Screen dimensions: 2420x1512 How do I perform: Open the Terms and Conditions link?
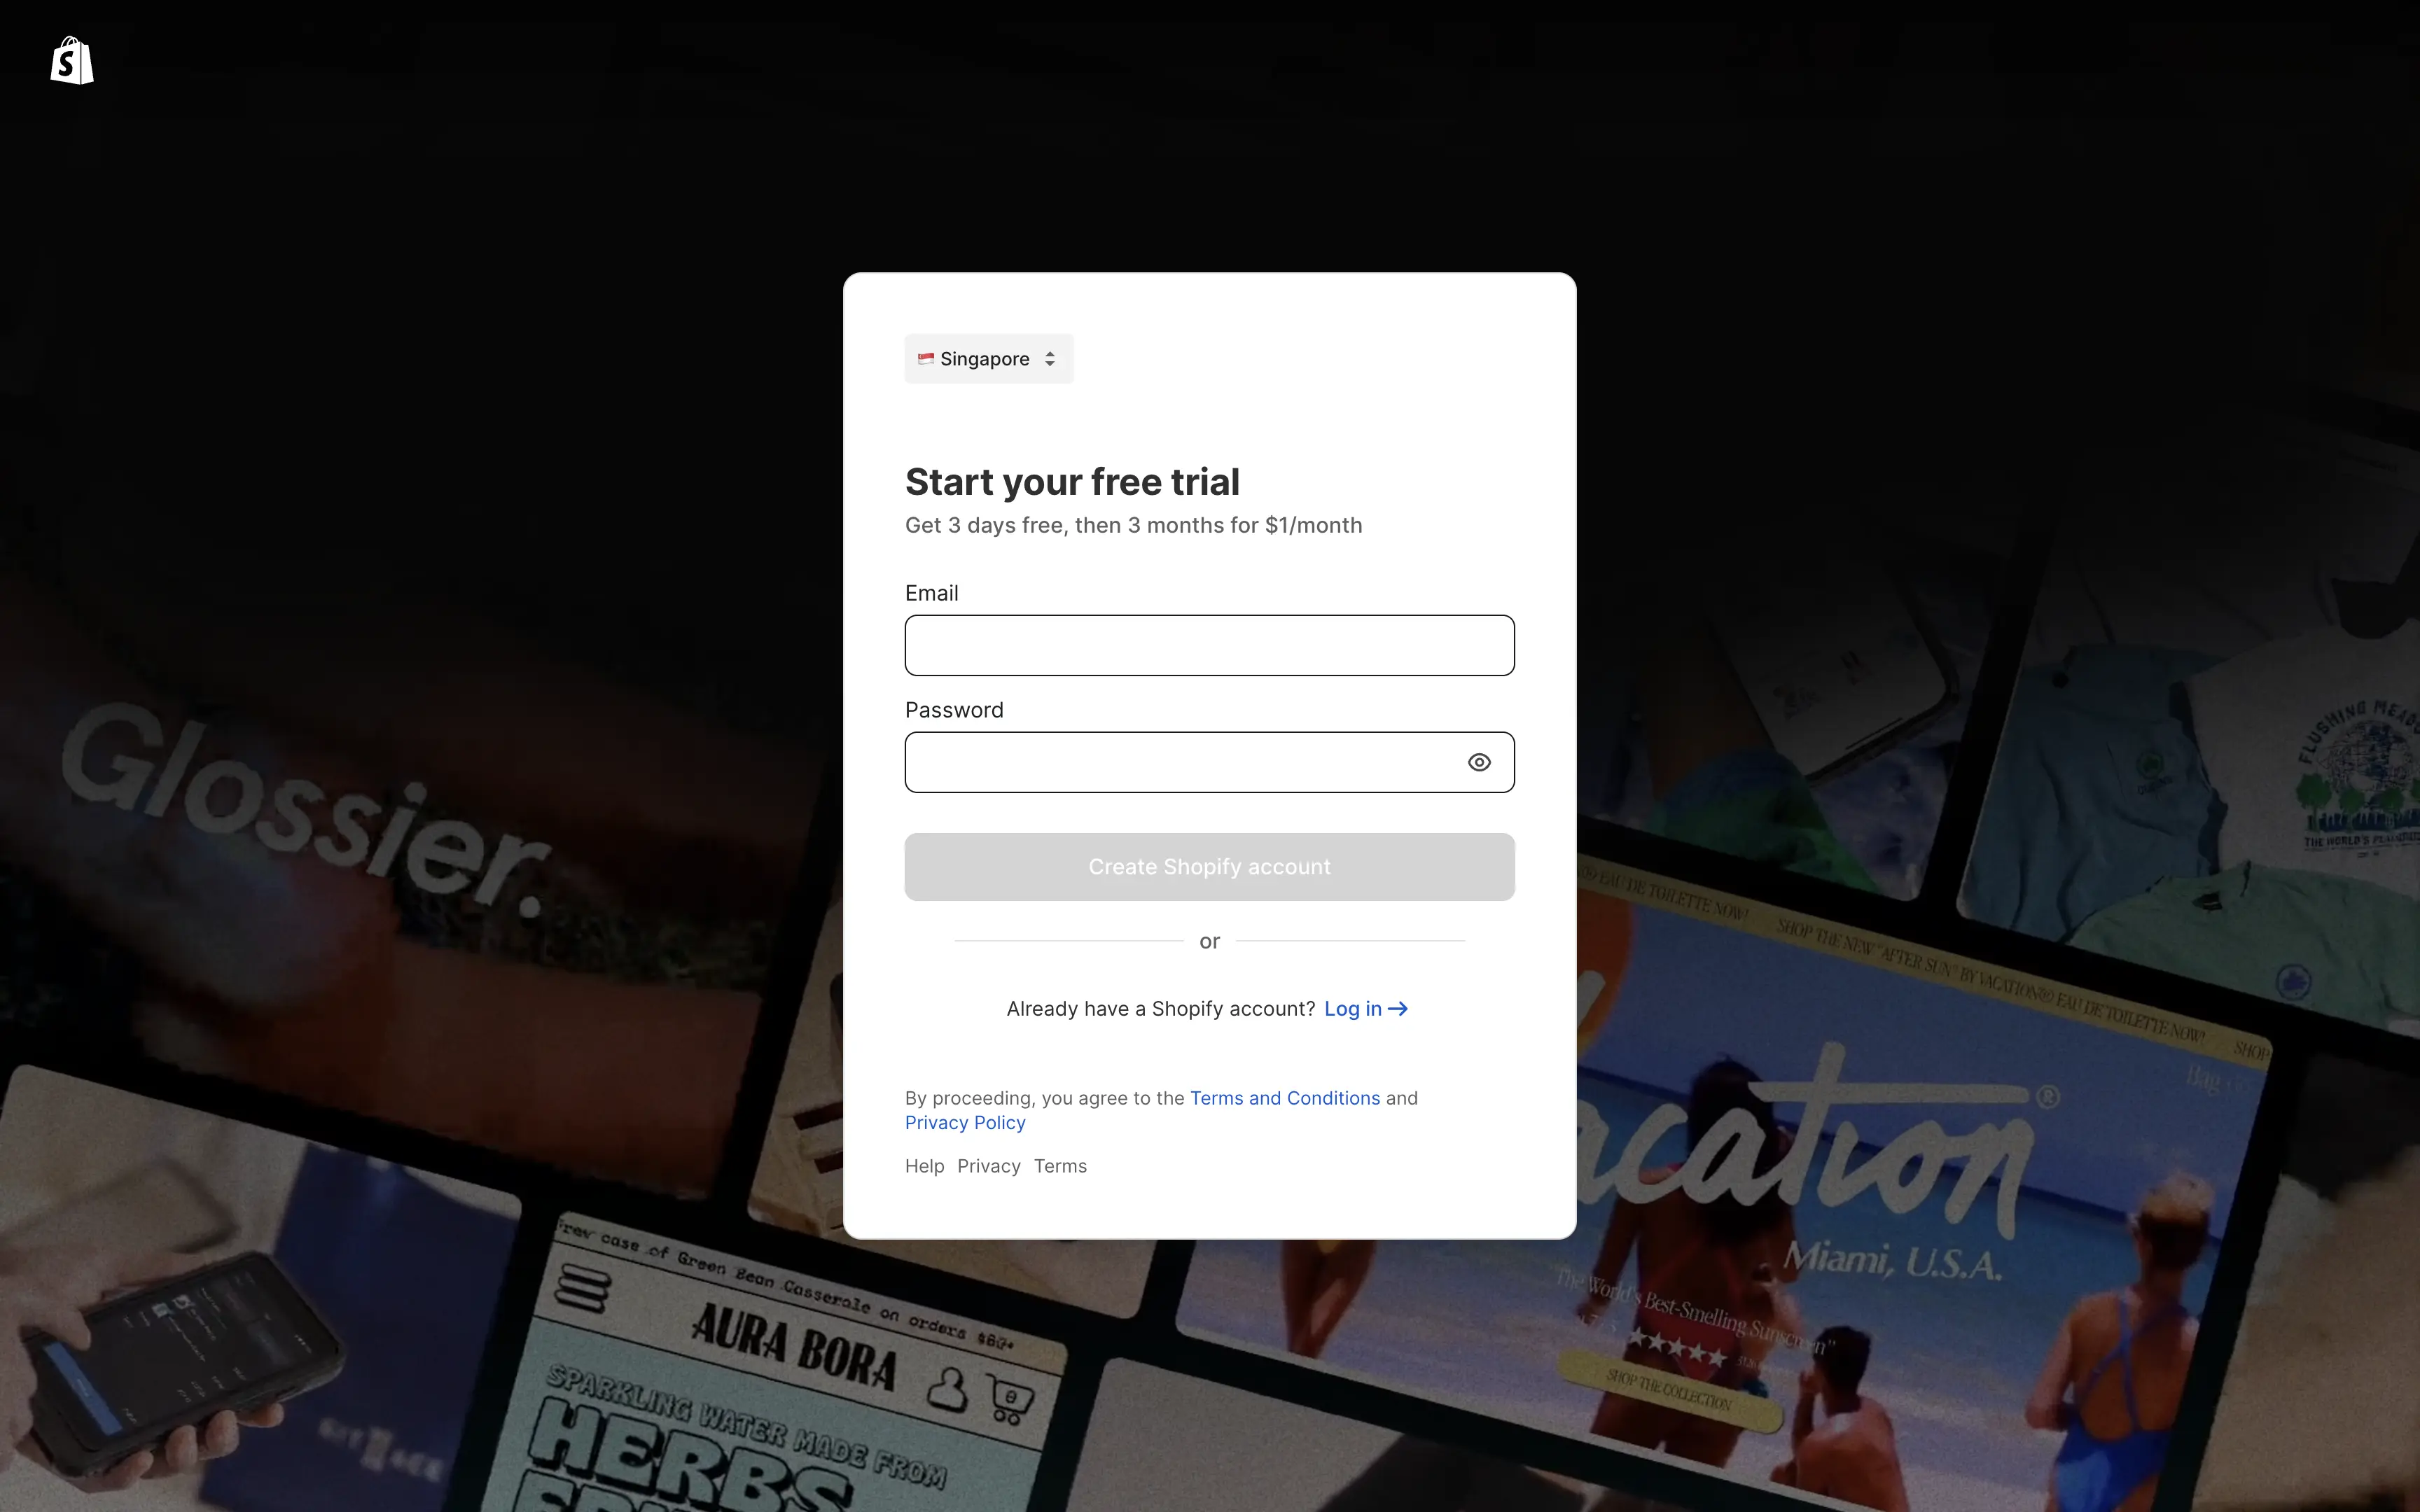pyautogui.click(x=1286, y=1097)
